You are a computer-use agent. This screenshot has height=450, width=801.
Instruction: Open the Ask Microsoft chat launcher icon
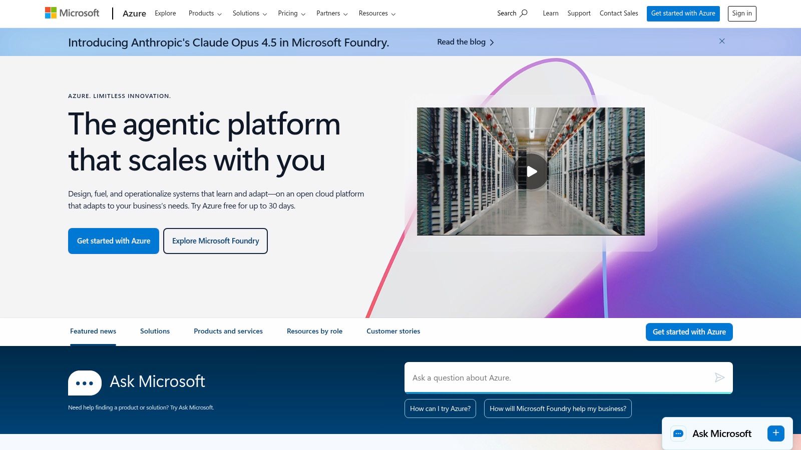[x=678, y=433]
